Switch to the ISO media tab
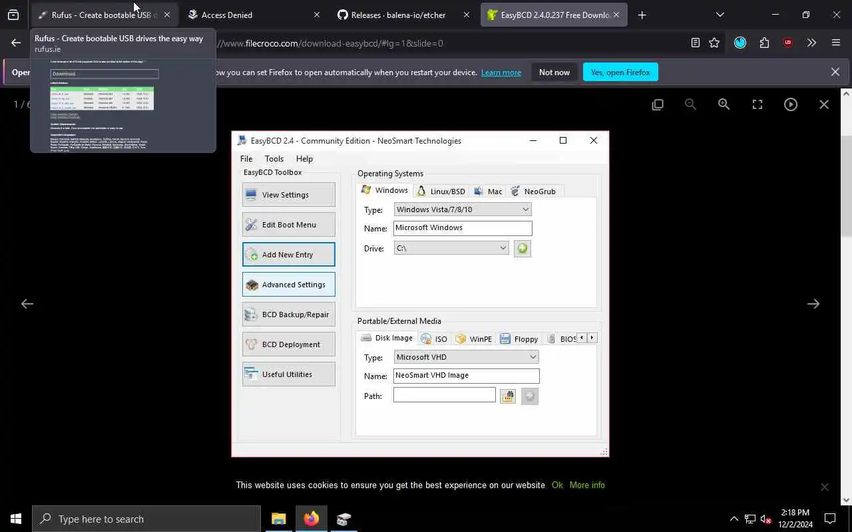The image size is (852, 532). click(x=434, y=338)
